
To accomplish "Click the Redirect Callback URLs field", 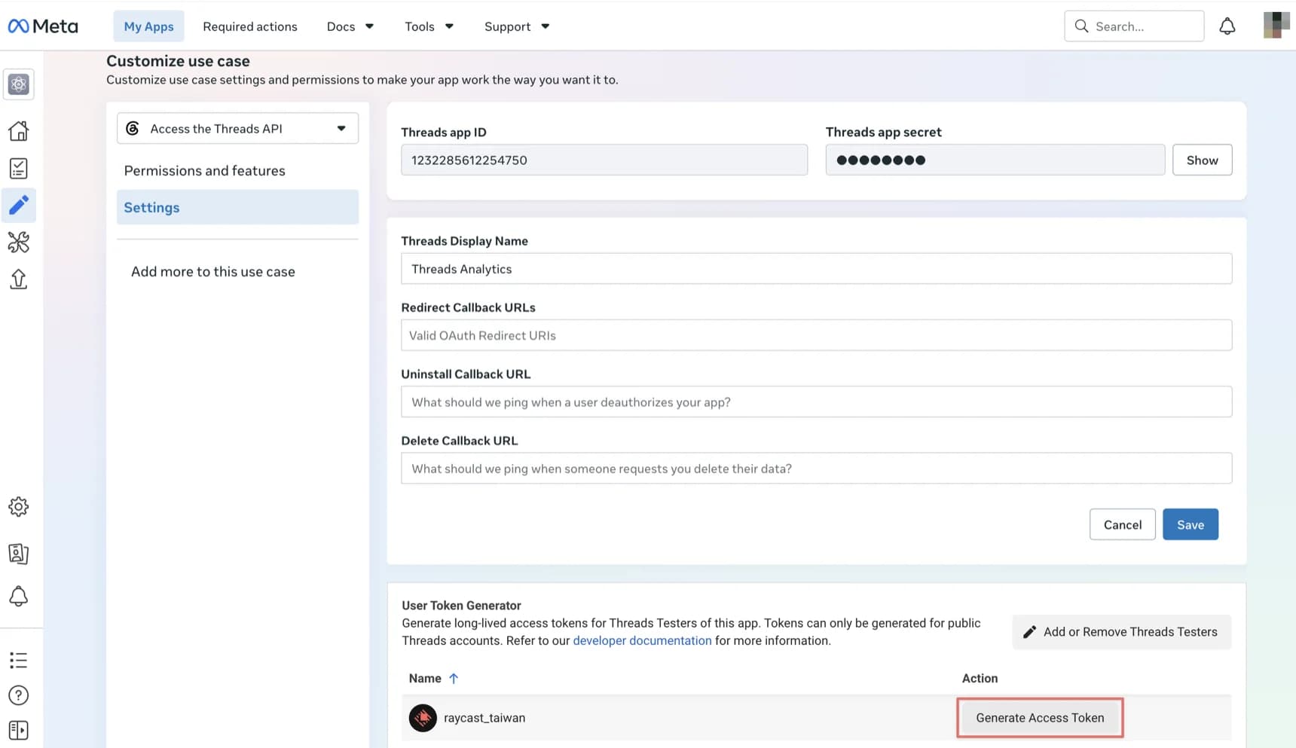I will coord(817,335).
